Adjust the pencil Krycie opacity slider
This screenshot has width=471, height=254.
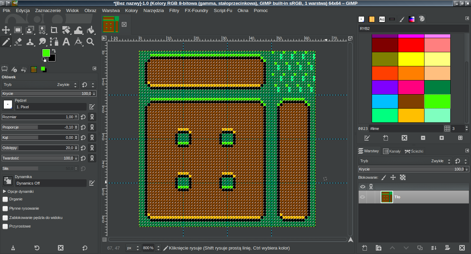(x=49, y=93)
